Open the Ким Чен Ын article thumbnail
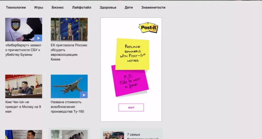 coord(24,86)
